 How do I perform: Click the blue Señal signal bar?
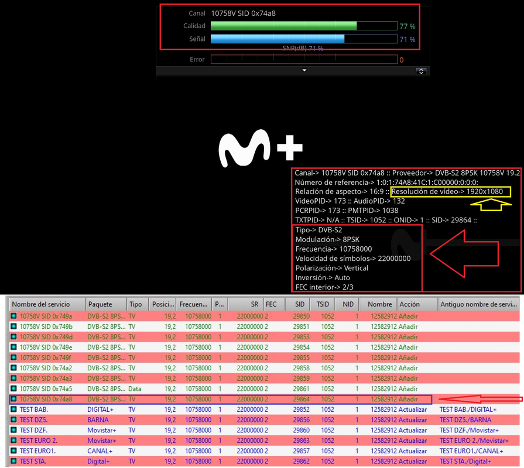pos(304,39)
